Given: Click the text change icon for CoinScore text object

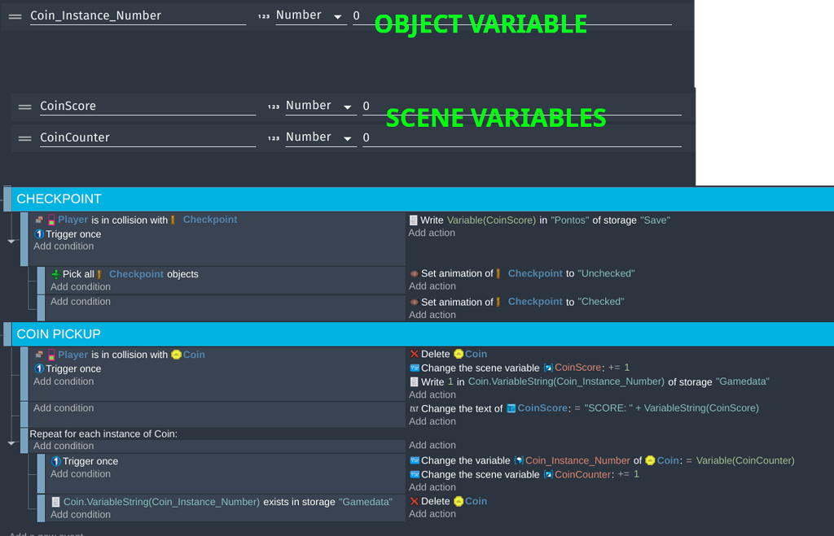Looking at the screenshot, I should pos(414,407).
